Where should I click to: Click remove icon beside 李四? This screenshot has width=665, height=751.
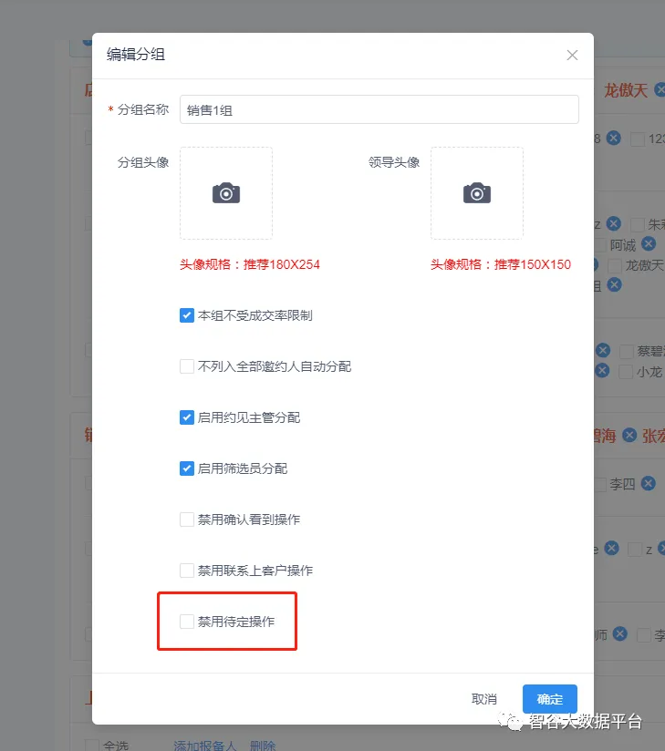pos(648,483)
